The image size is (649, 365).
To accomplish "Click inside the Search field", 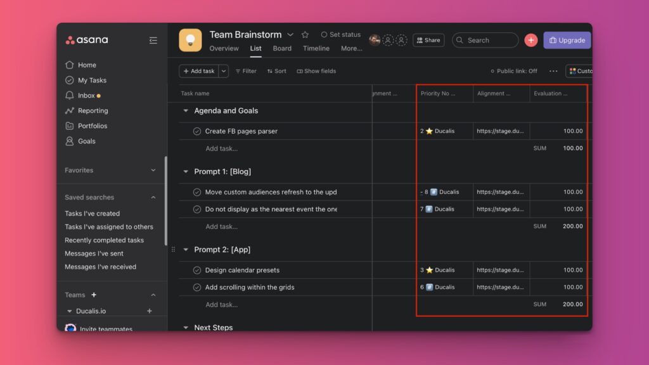I will click(x=485, y=40).
